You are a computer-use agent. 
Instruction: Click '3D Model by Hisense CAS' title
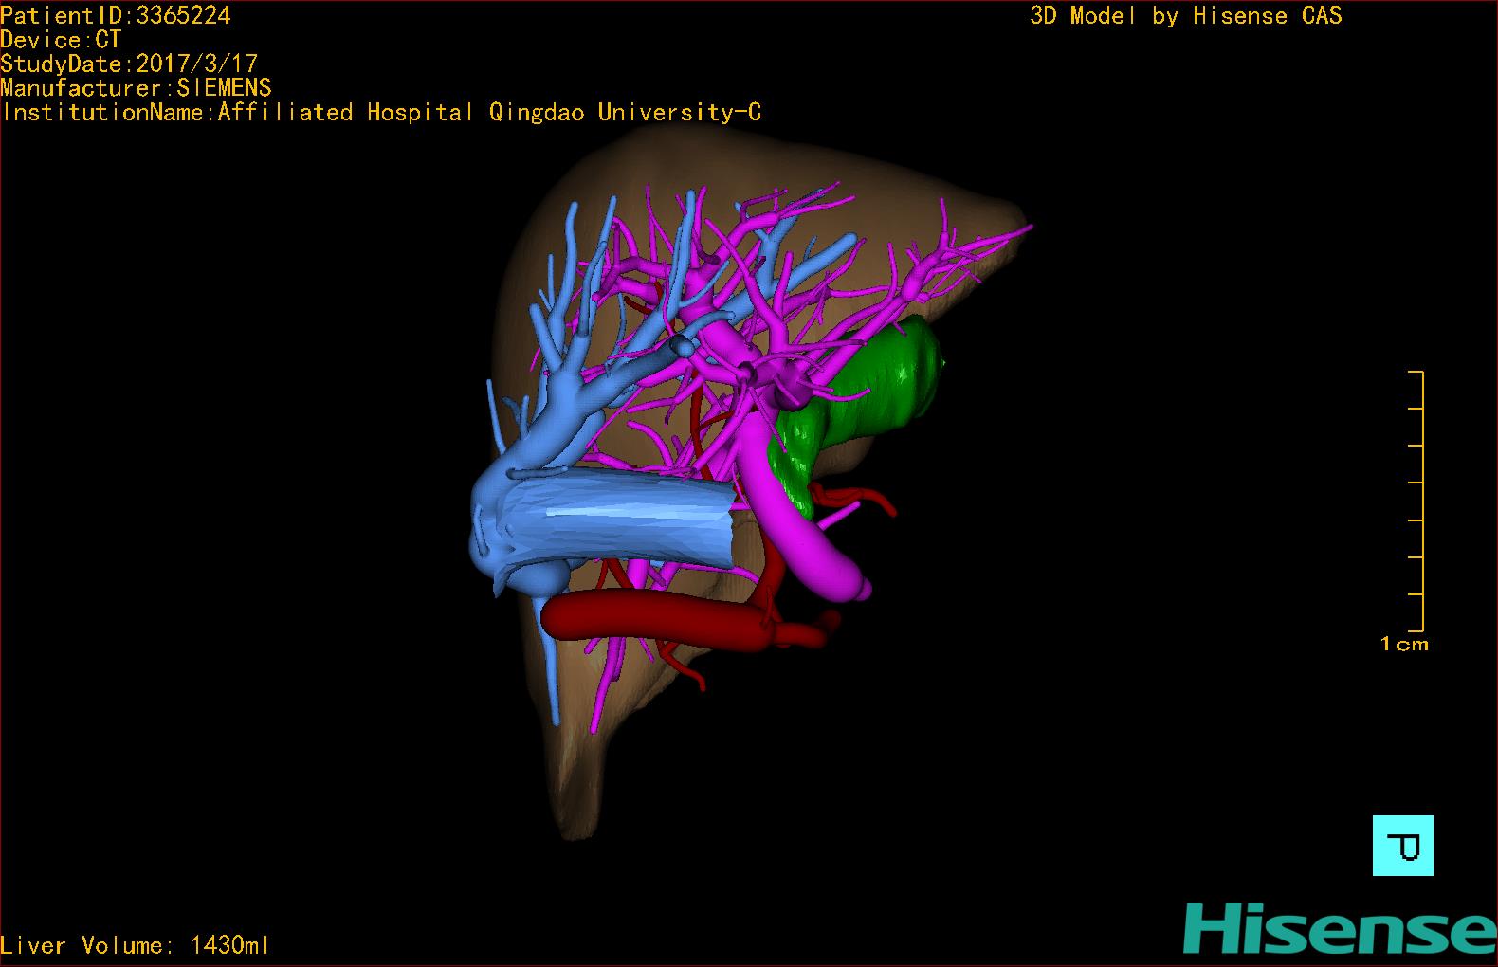click(x=1186, y=15)
